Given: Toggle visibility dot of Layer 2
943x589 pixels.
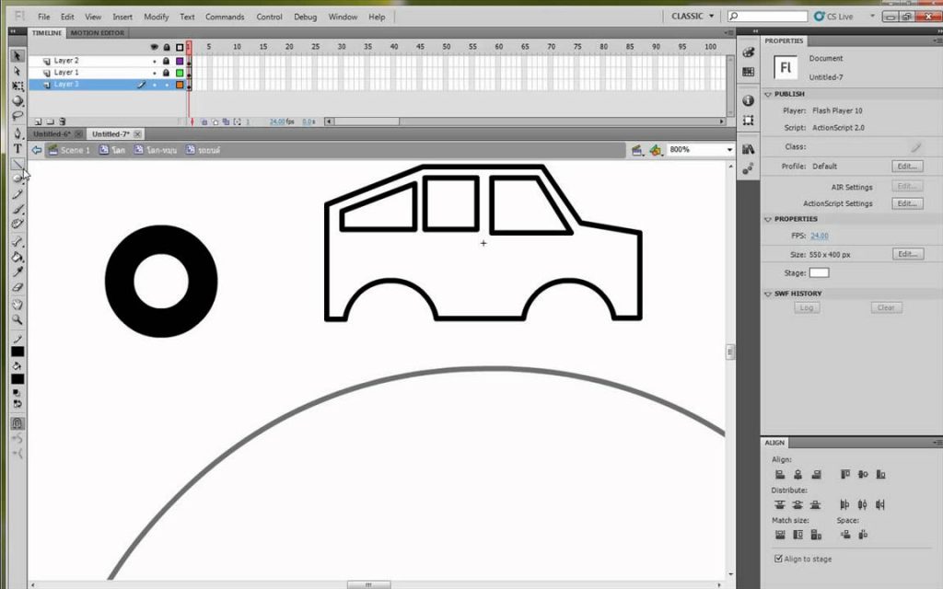Looking at the screenshot, I should (x=155, y=62).
